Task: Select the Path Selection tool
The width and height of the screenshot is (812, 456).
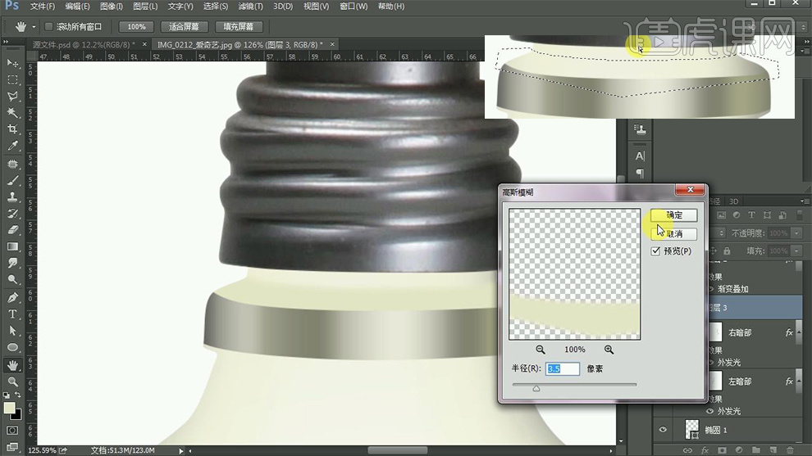Action: [x=12, y=331]
